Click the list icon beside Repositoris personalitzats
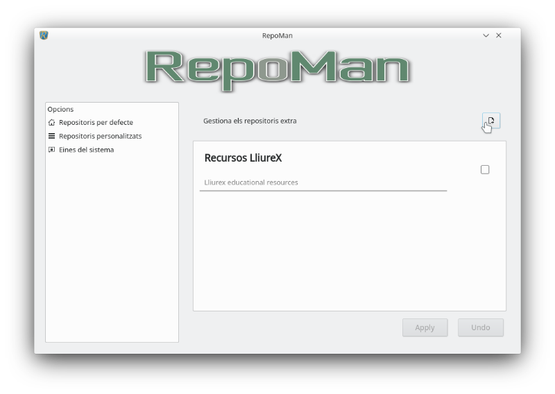The image size is (555, 394). pyautogui.click(x=51, y=136)
